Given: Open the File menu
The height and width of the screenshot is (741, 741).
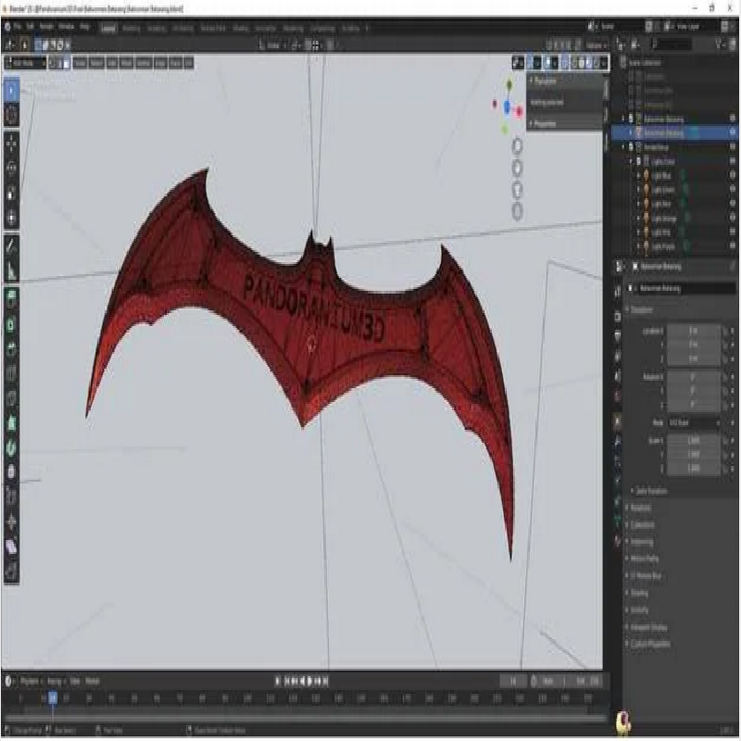Looking at the screenshot, I should (x=18, y=27).
